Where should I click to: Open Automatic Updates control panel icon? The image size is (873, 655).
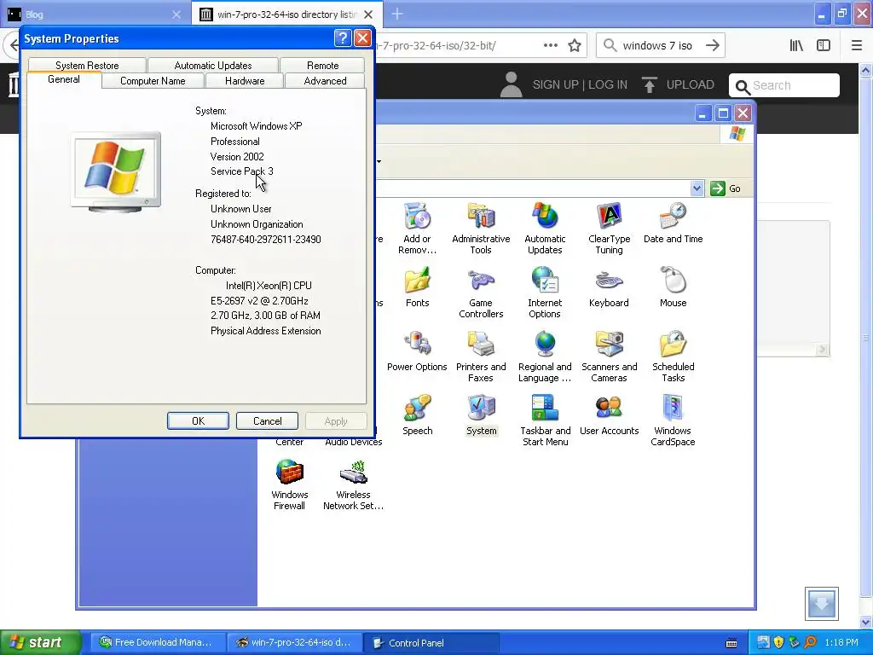(x=545, y=229)
